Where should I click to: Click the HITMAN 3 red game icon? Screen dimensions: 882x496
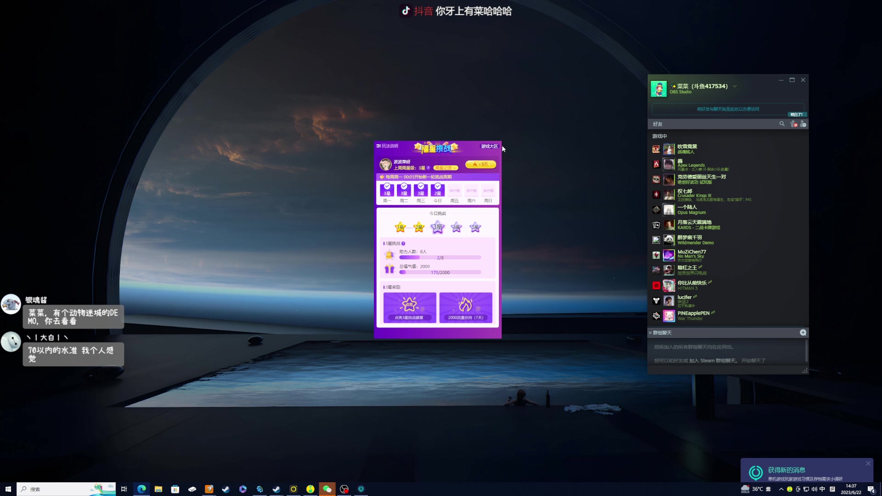tap(656, 286)
